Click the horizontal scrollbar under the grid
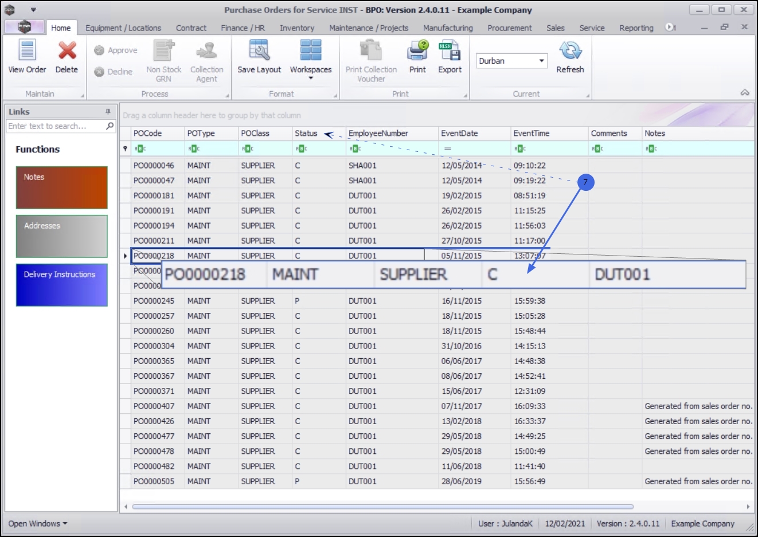 pyautogui.click(x=382, y=507)
